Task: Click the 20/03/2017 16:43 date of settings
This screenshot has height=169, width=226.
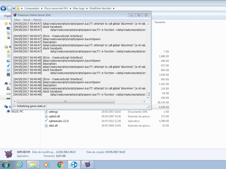Action: pos(111,112)
